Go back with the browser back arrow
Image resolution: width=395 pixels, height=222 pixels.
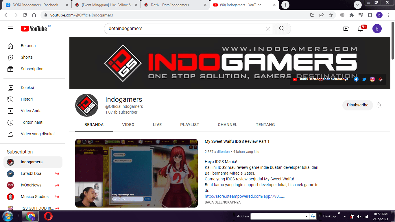[6, 15]
